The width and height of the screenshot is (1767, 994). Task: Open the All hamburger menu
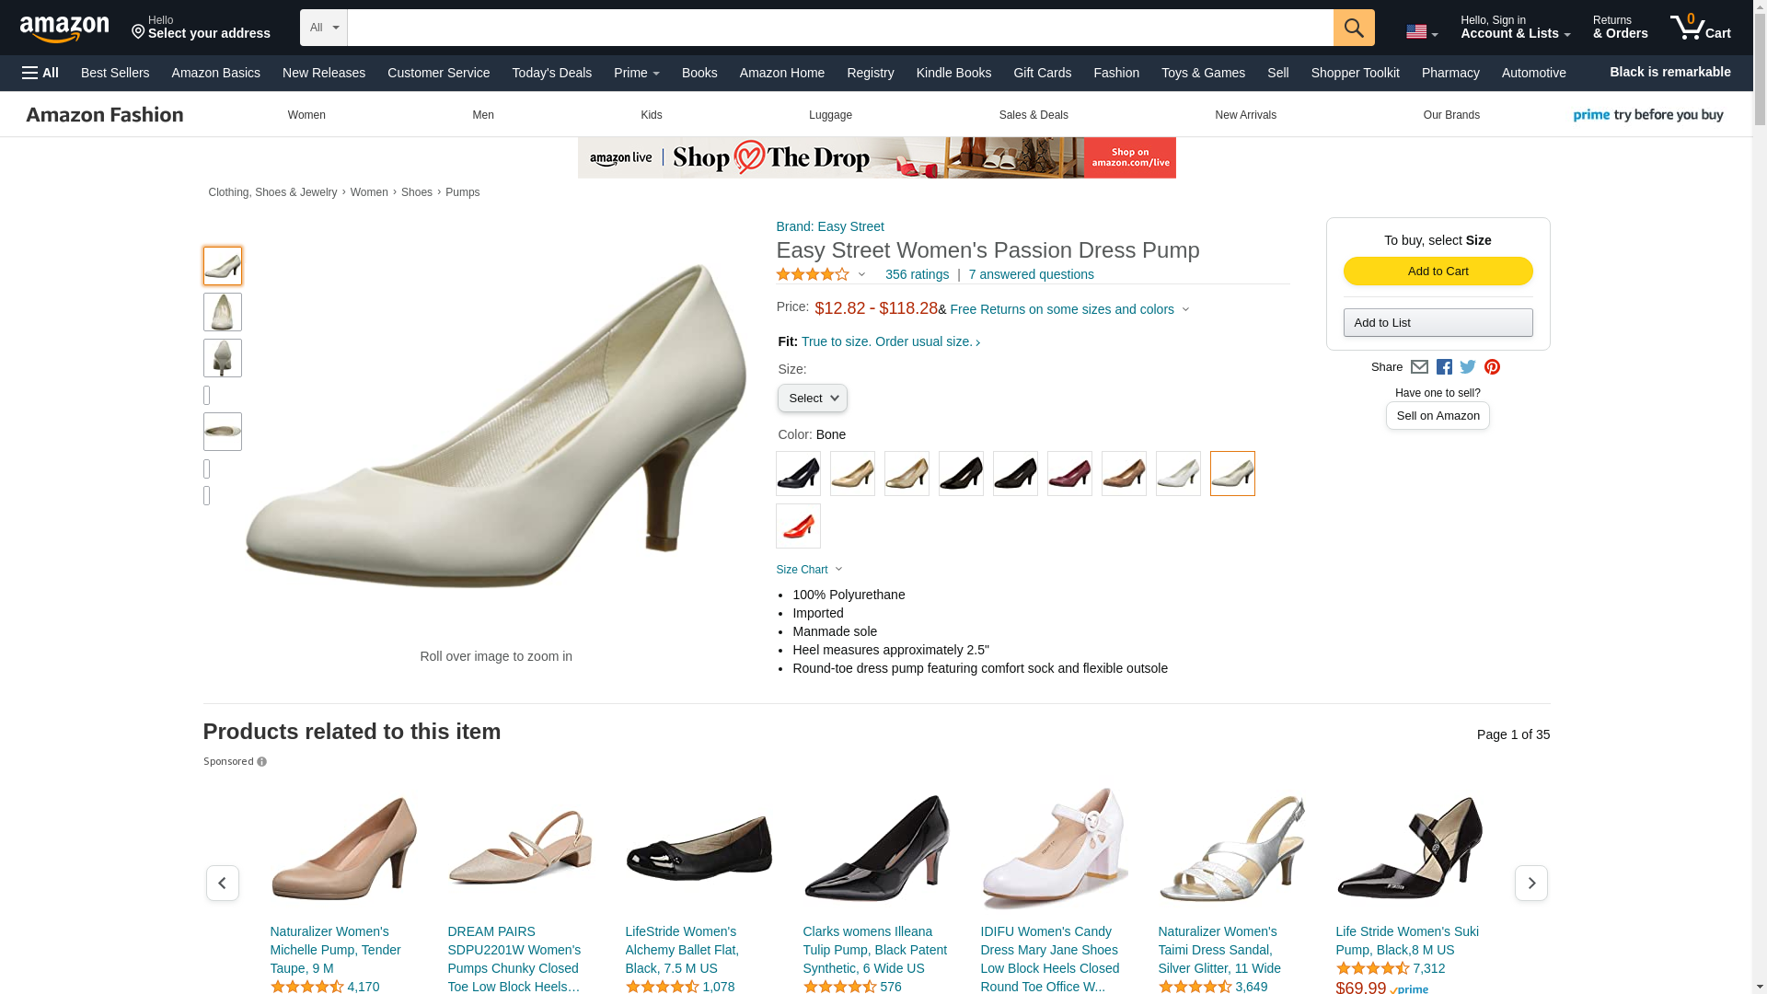40,73
